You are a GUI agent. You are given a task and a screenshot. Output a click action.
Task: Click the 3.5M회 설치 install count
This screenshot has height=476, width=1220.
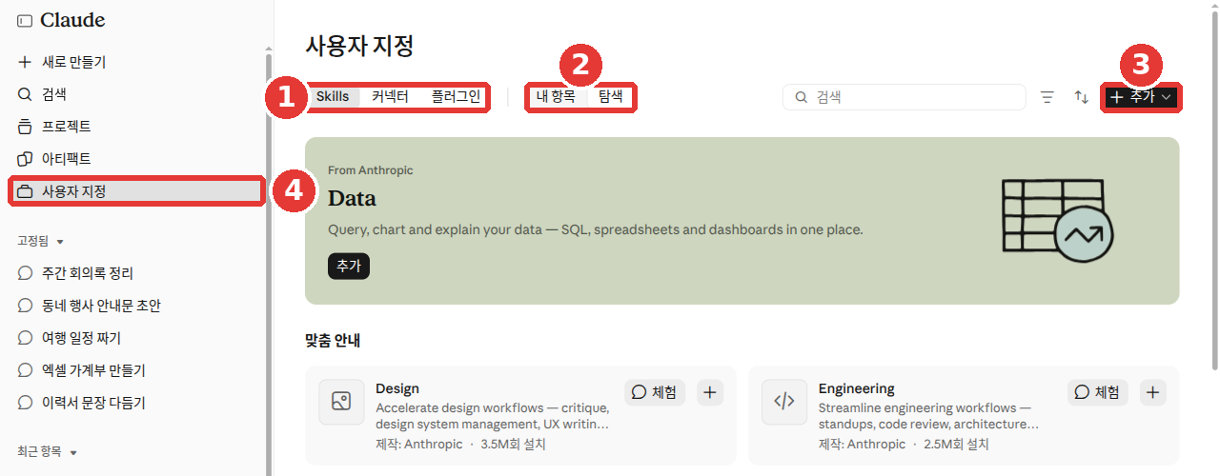(x=513, y=445)
